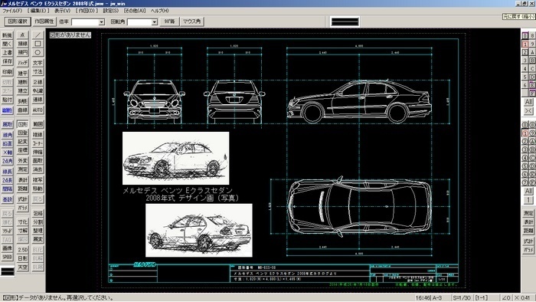Select the 測定 measure tool in left toolbar

[22, 169]
